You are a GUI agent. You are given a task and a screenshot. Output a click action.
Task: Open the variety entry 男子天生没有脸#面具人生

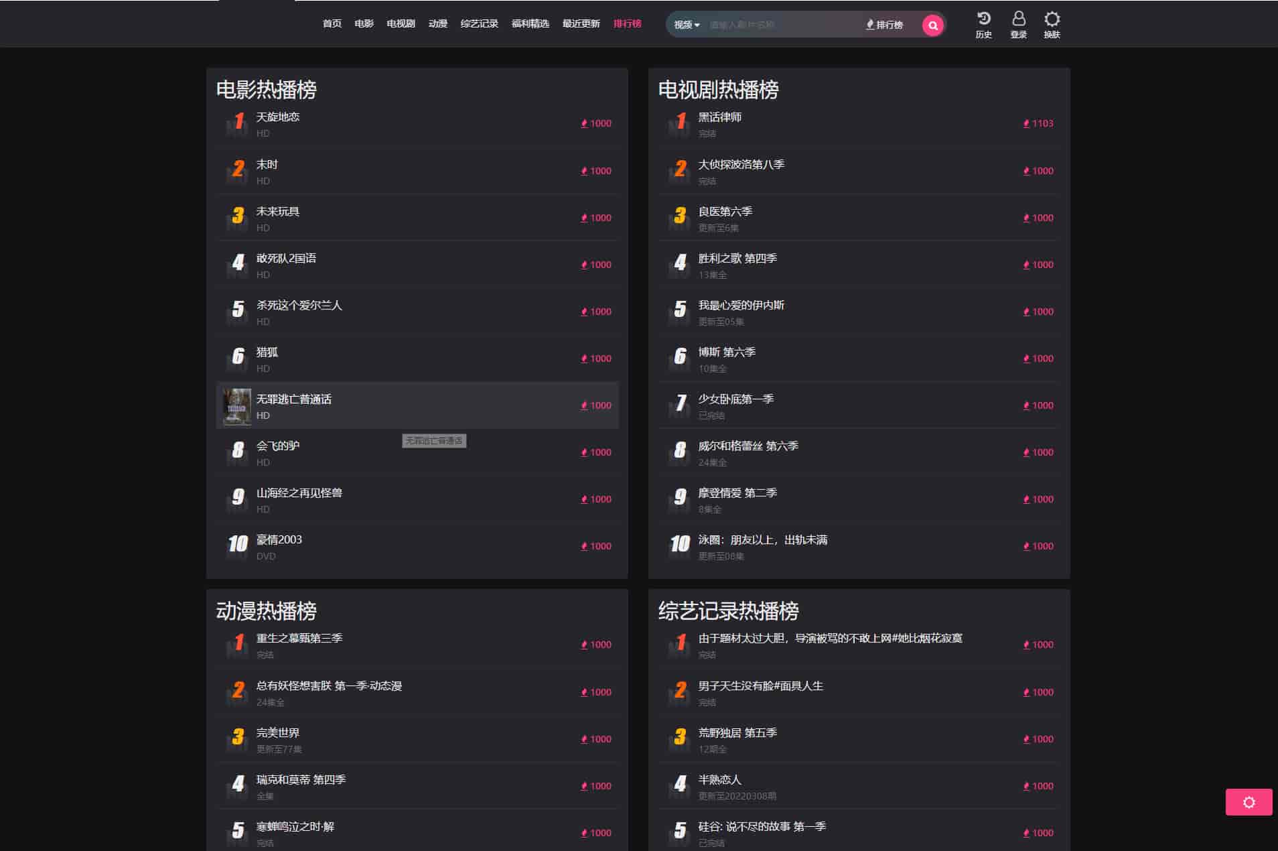pyautogui.click(x=761, y=685)
